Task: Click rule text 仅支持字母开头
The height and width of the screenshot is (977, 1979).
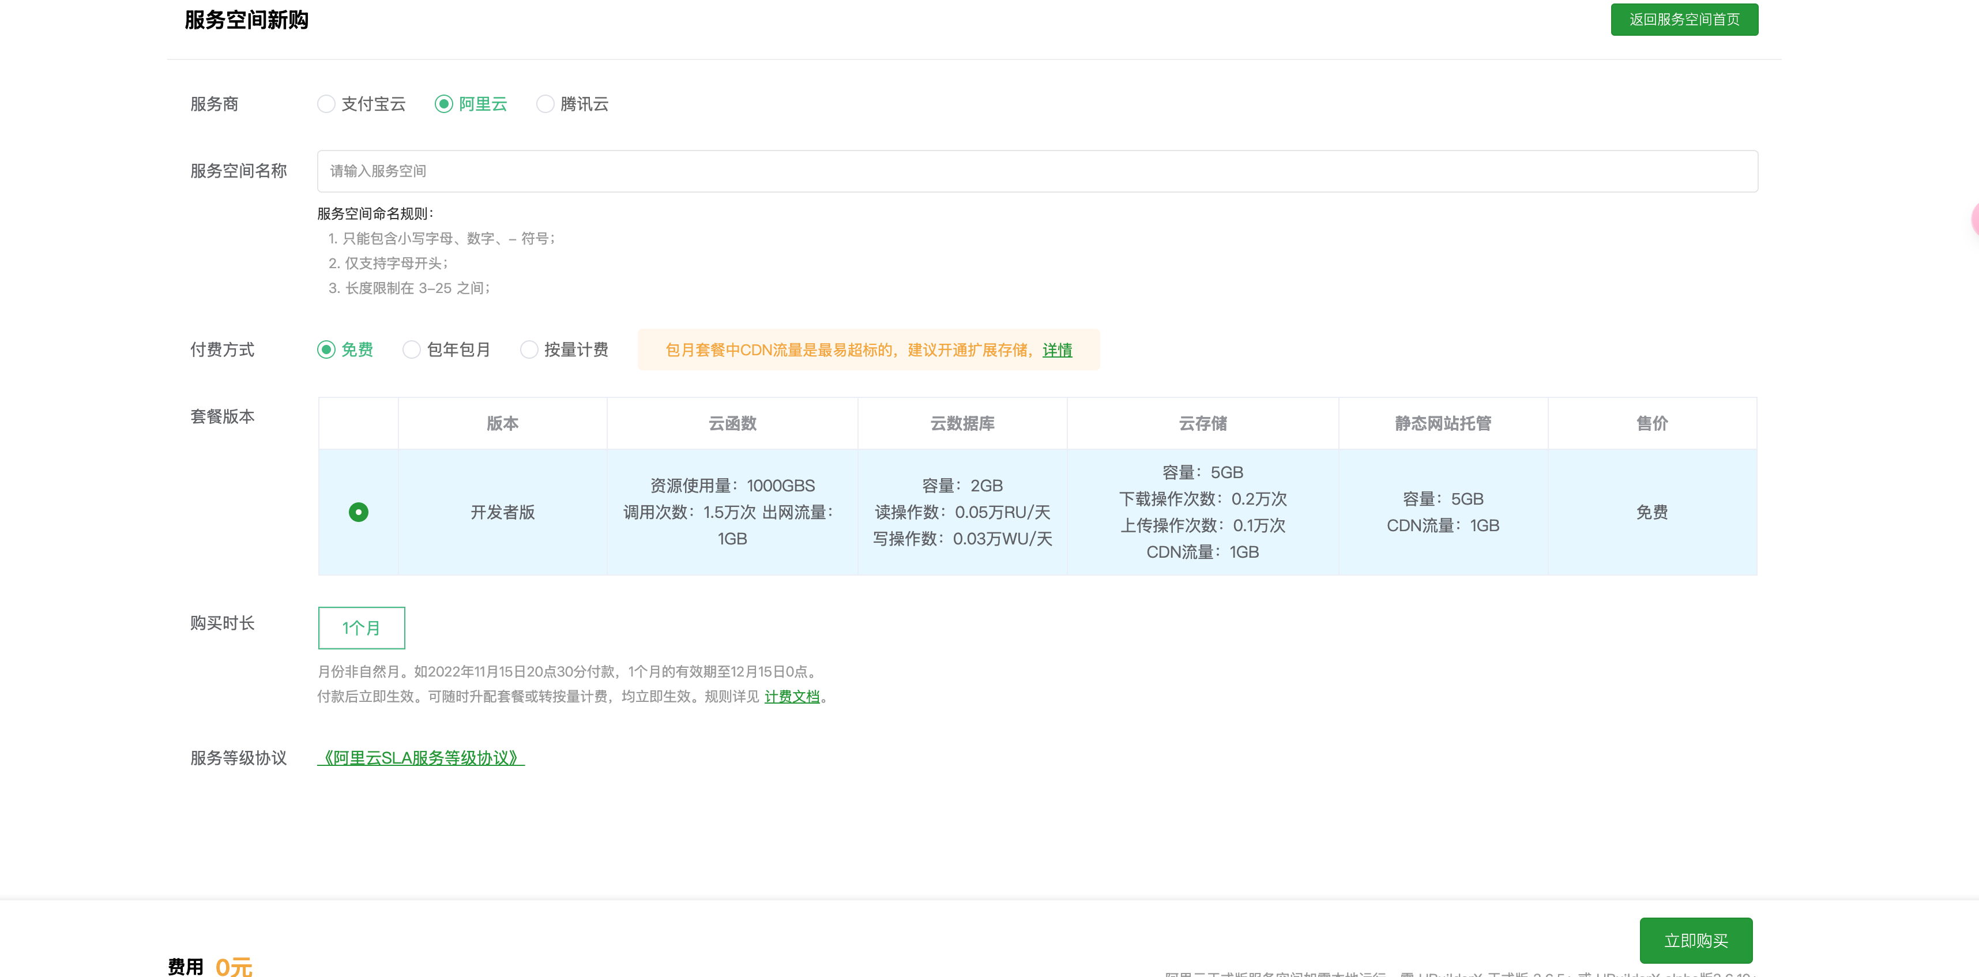Action: click(395, 263)
